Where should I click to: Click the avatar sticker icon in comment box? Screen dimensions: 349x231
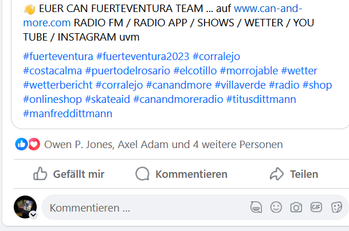256,207
